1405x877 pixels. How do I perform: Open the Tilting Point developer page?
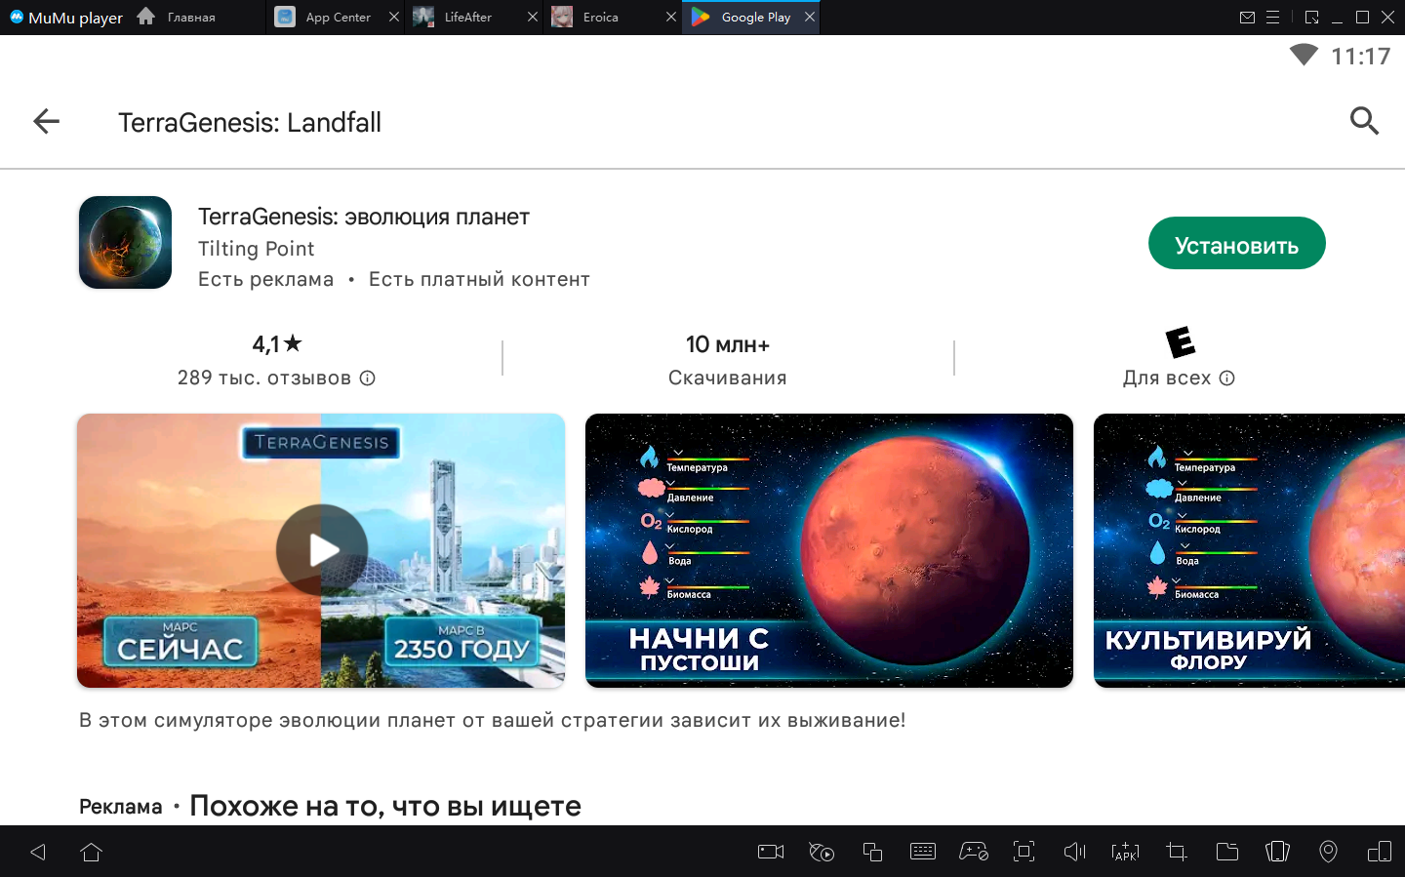click(x=256, y=249)
